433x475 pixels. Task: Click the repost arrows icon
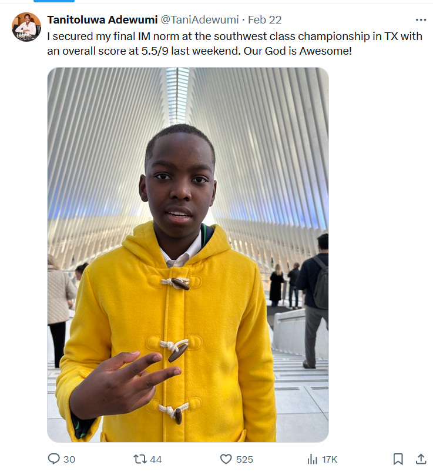pos(140,459)
